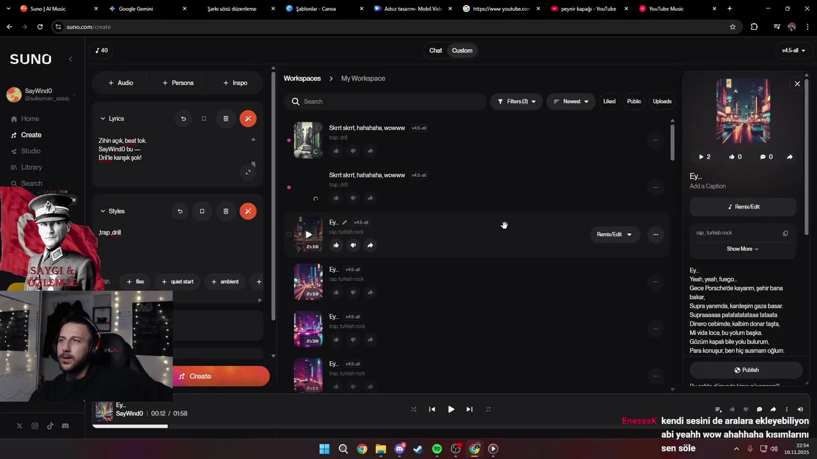817x459 pixels.
Task: Open more options for Ey... 2:16 song
Action: 656,235
